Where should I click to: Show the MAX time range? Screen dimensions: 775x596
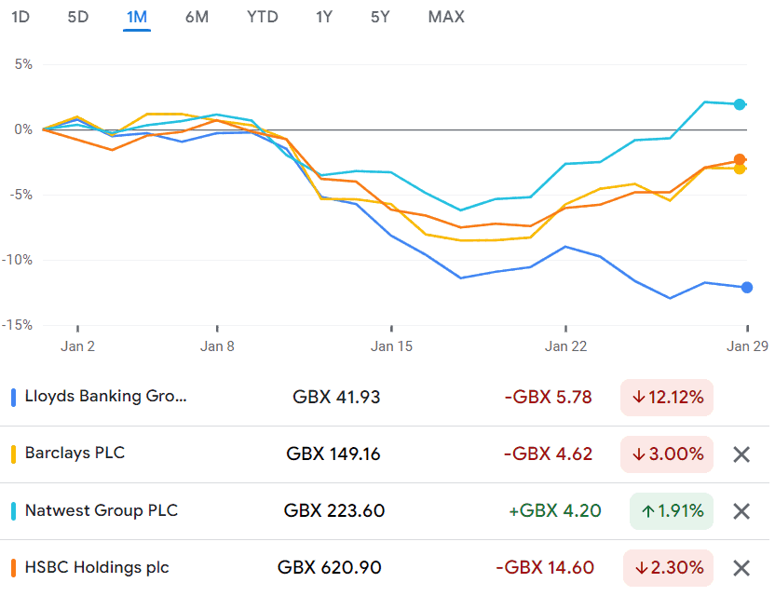pyautogui.click(x=446, y=17)
